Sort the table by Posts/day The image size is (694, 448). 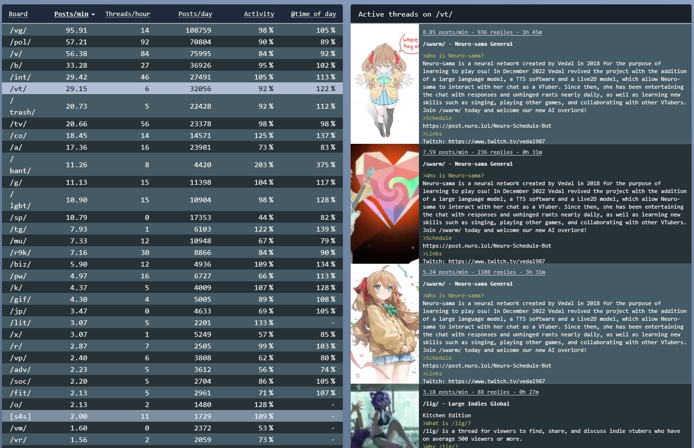pos(195,14)
